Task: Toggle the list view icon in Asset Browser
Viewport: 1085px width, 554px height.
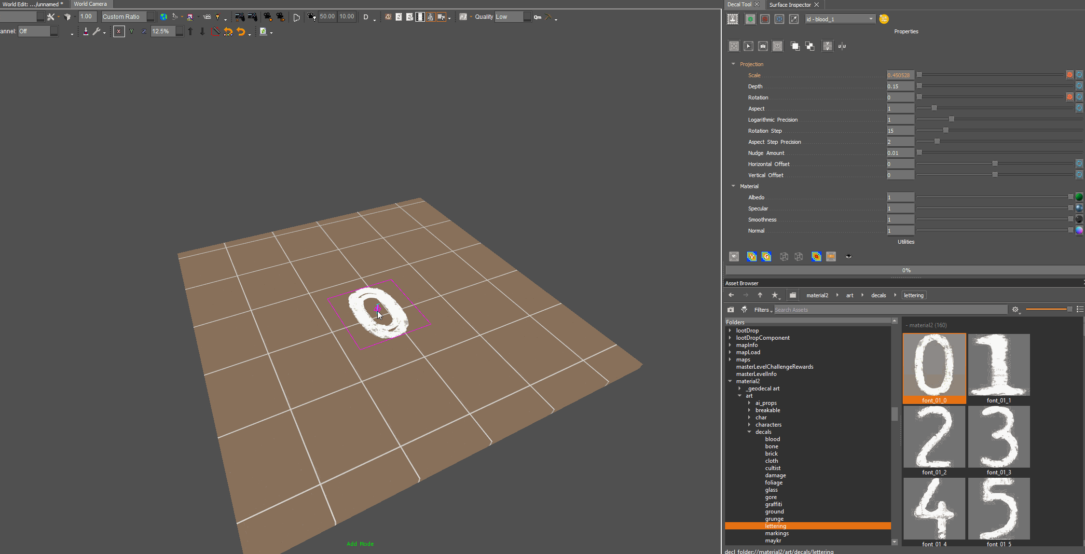Action: coord(1080,309)
